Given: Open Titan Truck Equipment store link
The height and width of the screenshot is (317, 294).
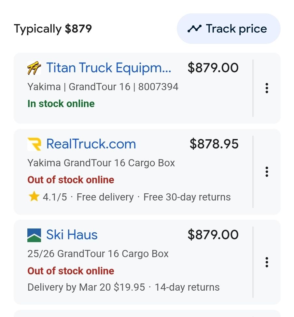Looking at the screenshot, I should (109, 68).
